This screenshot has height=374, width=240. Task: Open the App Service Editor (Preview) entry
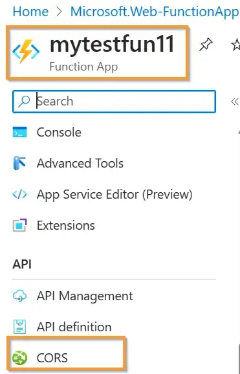point(115,194)
